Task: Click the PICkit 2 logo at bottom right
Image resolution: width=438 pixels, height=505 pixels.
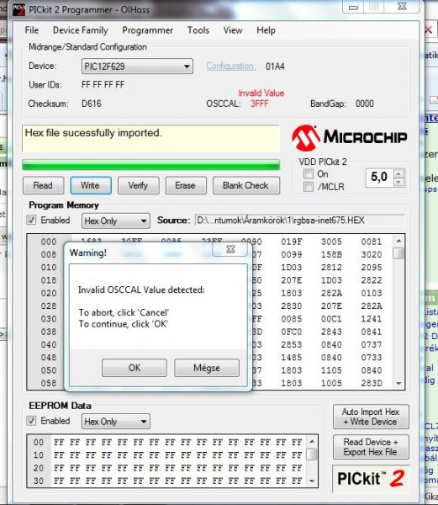Action: tap(371, 479)
